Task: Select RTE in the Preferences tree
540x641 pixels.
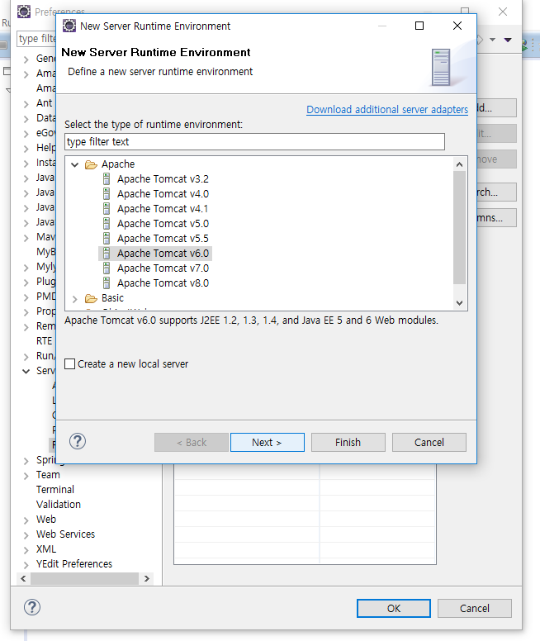Action: (x=44, y=341)
